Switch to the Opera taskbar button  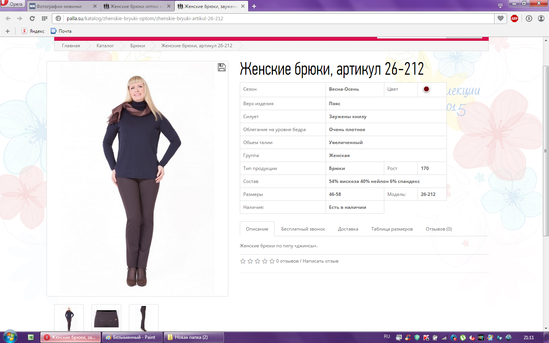click(71, 337)
